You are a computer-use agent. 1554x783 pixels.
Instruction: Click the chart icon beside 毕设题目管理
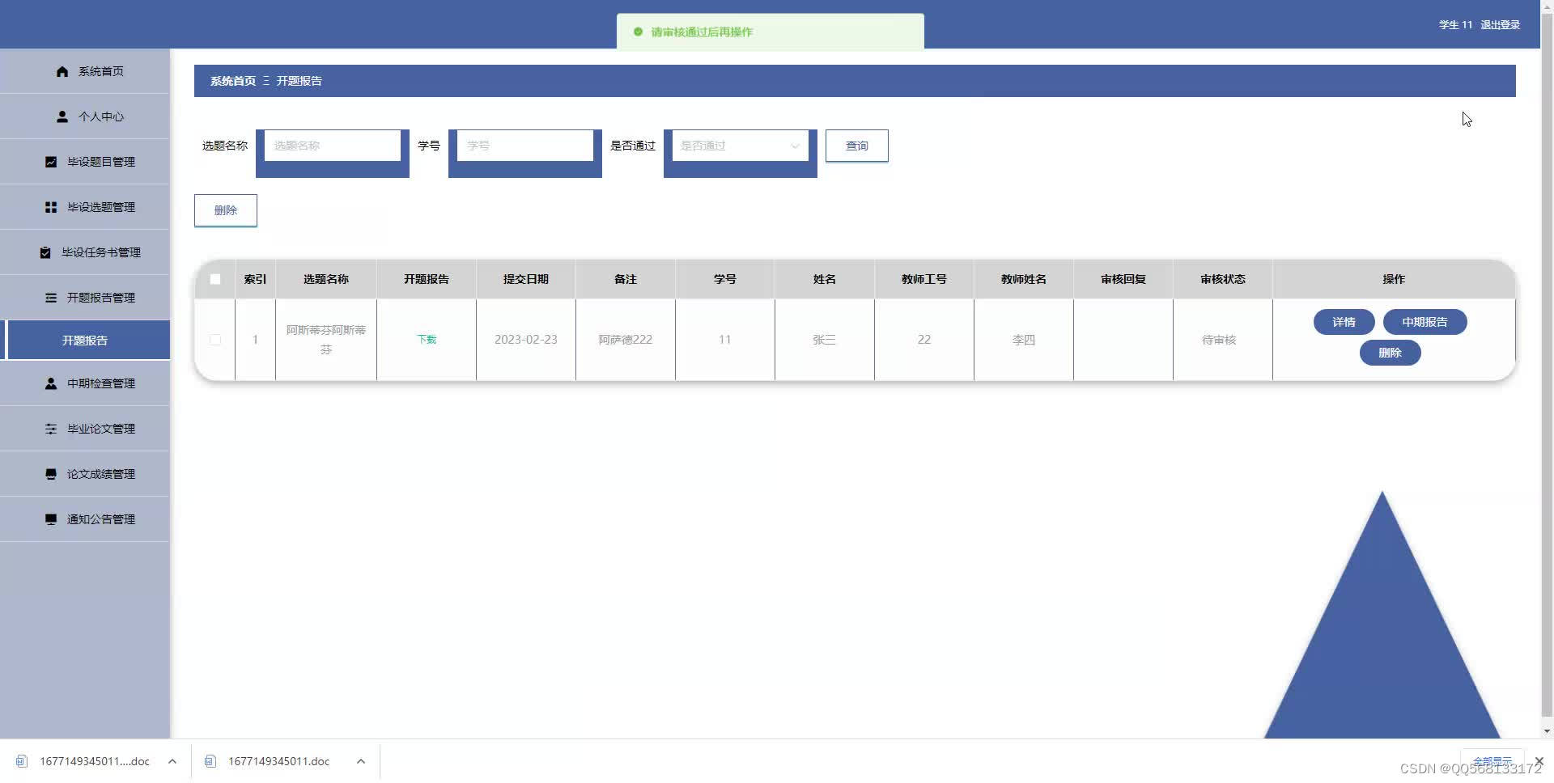(51, 162)
